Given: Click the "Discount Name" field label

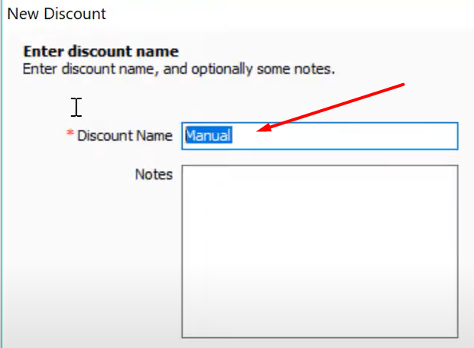Looking at the screenshot, I should pyautogui.click(x=125, y=136).
